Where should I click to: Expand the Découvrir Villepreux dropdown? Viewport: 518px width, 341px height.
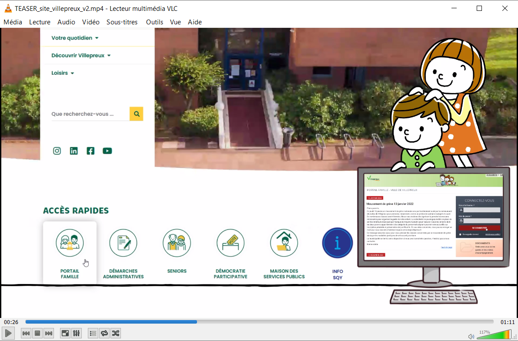click(81, 56)
